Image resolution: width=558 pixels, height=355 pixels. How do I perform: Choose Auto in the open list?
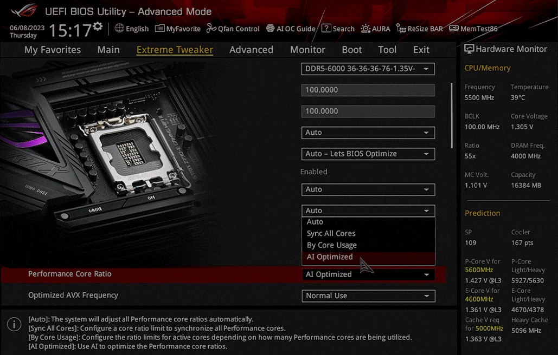pyautogui.click(x=368, y=222)
